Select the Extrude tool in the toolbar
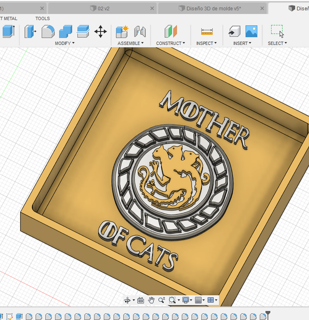Viewport: 309px width, 320px height. coord(8,31)
